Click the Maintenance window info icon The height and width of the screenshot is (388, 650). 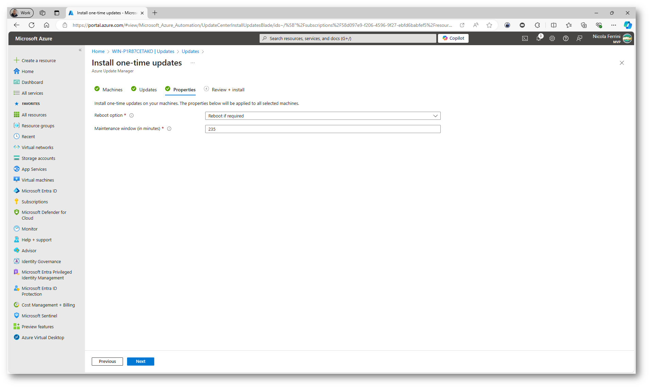[169, 129]
